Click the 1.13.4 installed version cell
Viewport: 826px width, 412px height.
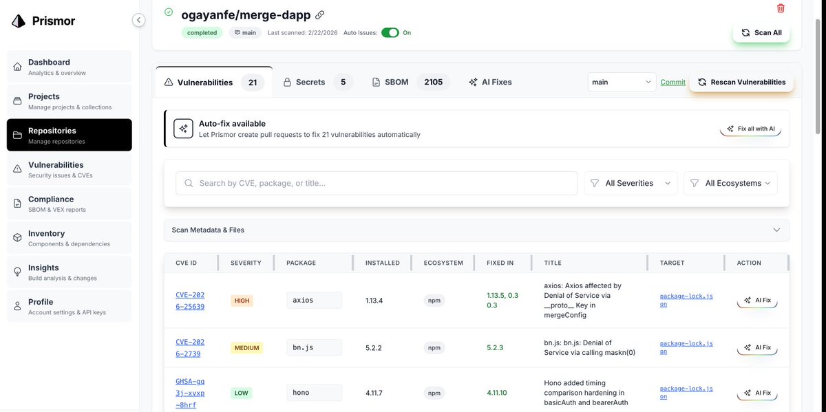(374, 301)
